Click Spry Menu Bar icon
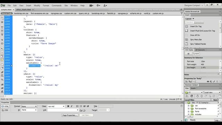This screenshot has width=222, height=125. pos(187,40)
